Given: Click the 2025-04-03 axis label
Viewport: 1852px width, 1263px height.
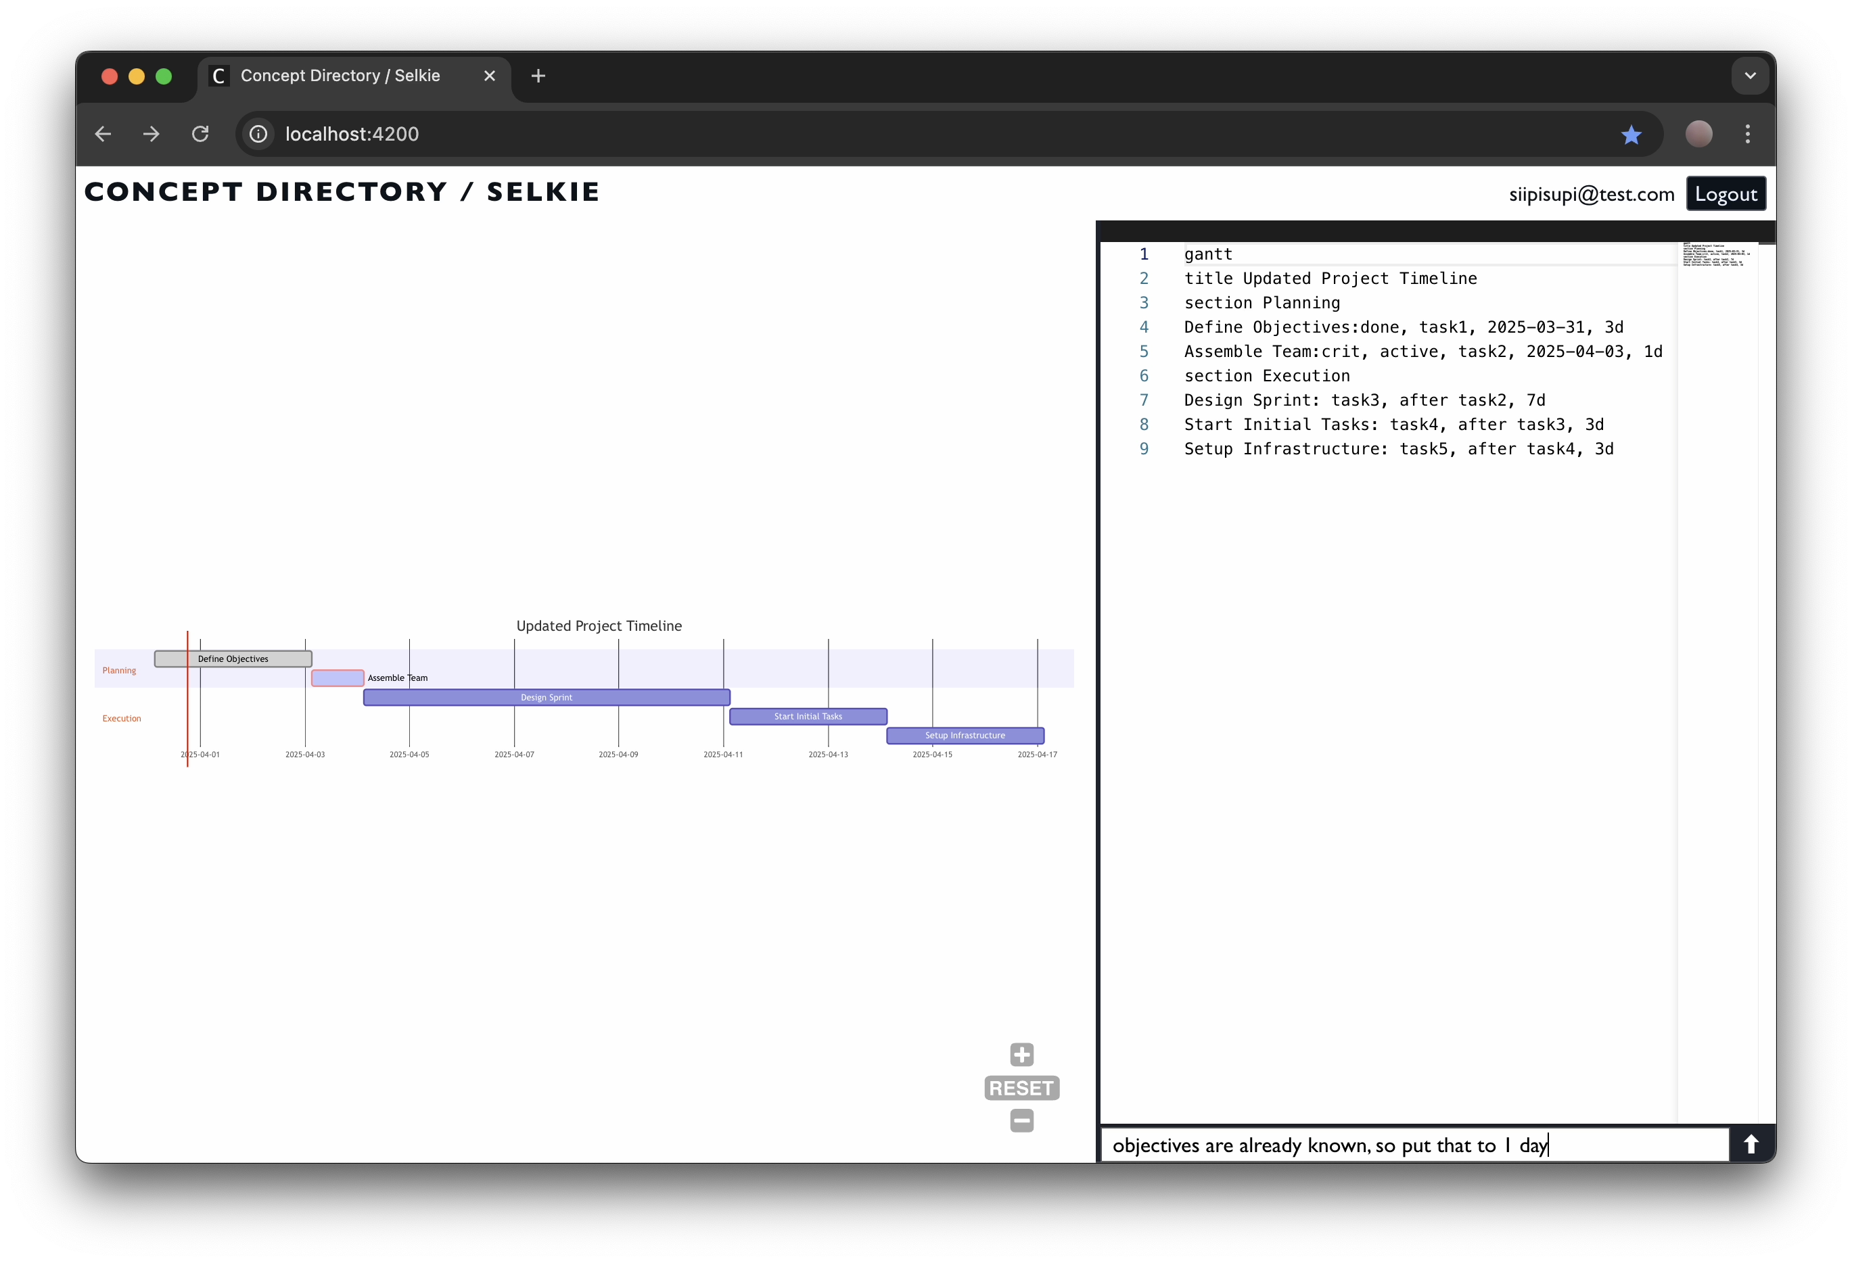Looking at the screenshot, I should click(x=305, y=754).
